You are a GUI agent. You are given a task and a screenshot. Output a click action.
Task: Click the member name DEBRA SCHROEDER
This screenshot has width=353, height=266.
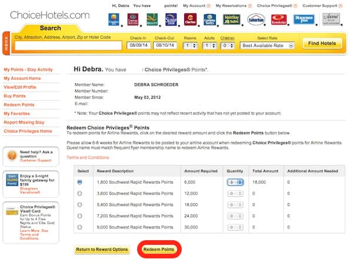(x=156, y=85)
